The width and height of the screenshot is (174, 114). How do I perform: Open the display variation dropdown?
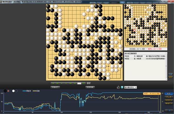tap(130, 87)
